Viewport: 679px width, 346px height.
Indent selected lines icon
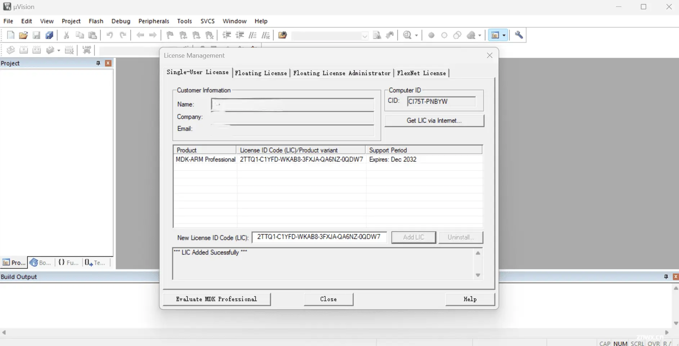227,35
